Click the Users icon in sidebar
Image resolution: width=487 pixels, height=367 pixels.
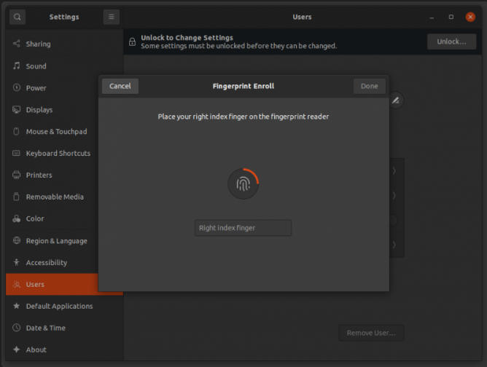click(x=17, y=284)
